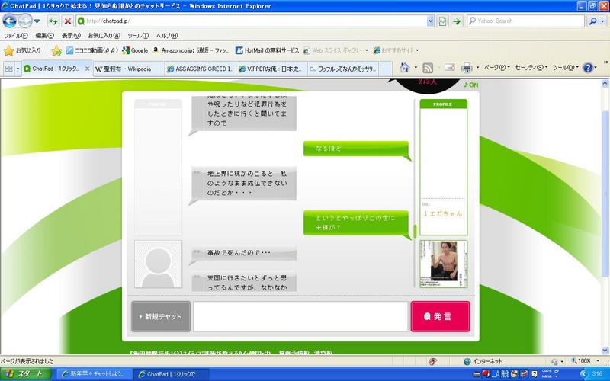
Task: Close the ChatPad tab with X
Action: coord(87,69)
